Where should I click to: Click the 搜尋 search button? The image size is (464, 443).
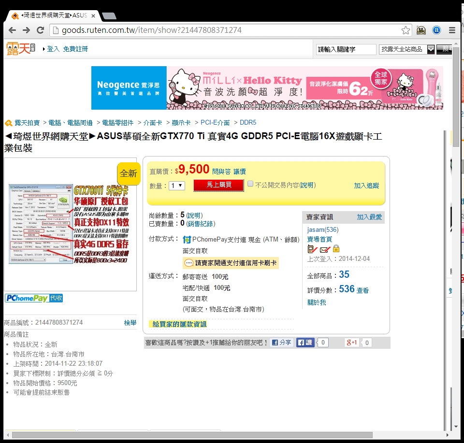pos(444,49)
